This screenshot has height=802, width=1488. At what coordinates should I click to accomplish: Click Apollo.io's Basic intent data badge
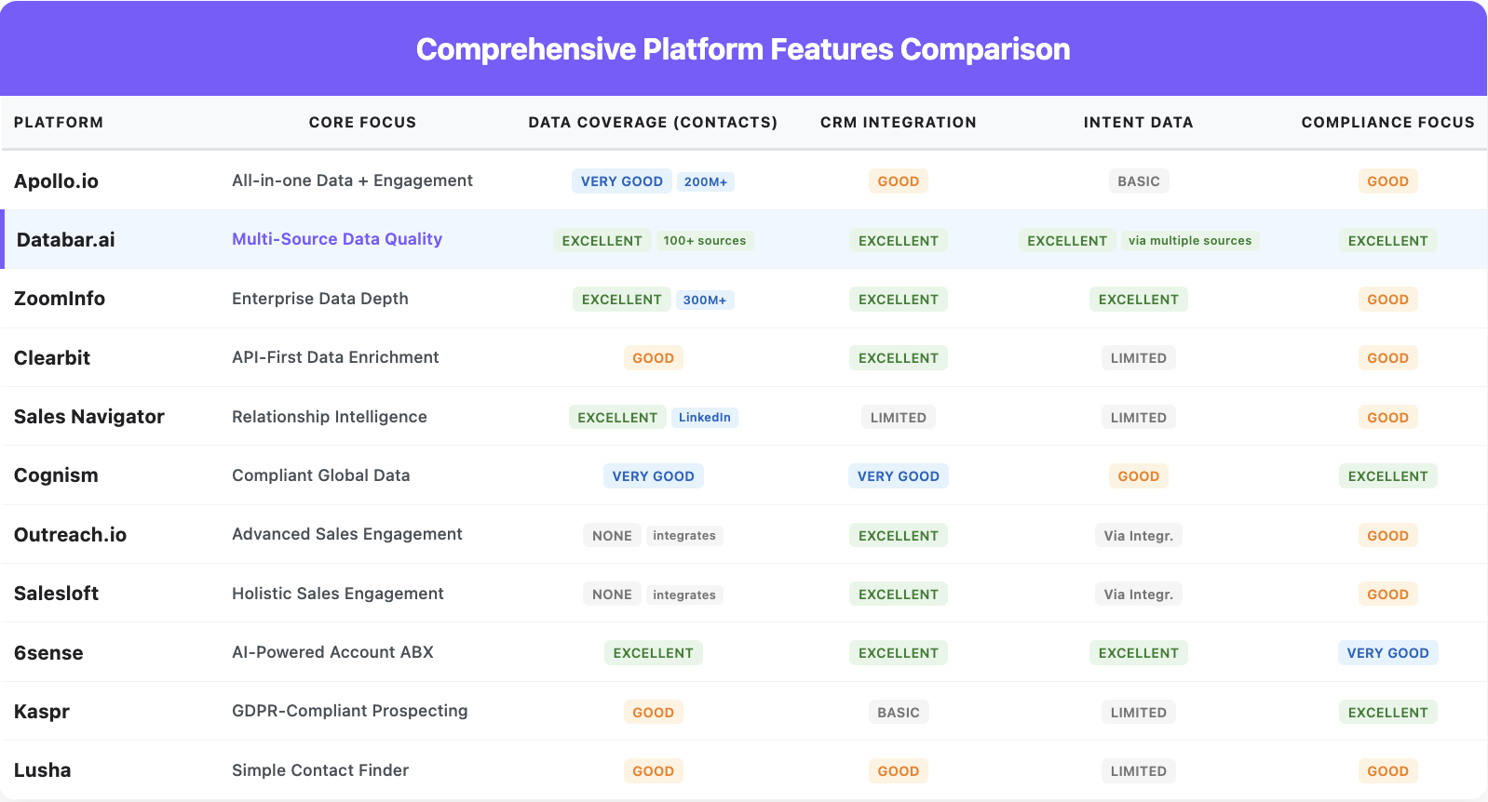[1139, 181]
